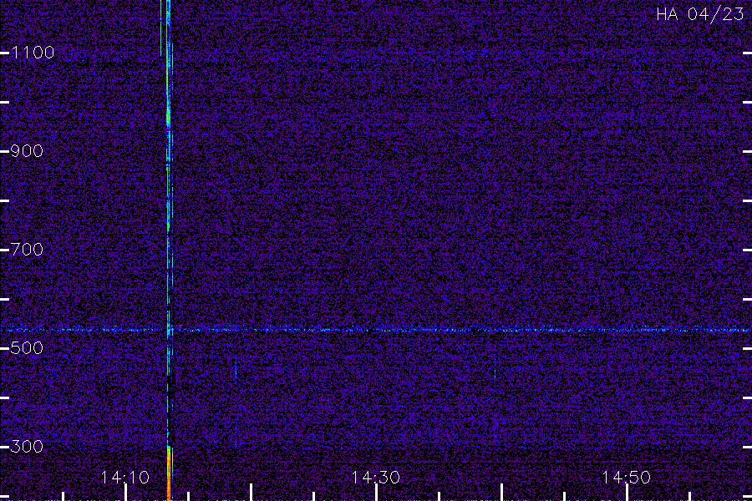This screenshot has height=501, width=752.
Task: Click the 500 frequency axis label
Action: tap(27, 348)
